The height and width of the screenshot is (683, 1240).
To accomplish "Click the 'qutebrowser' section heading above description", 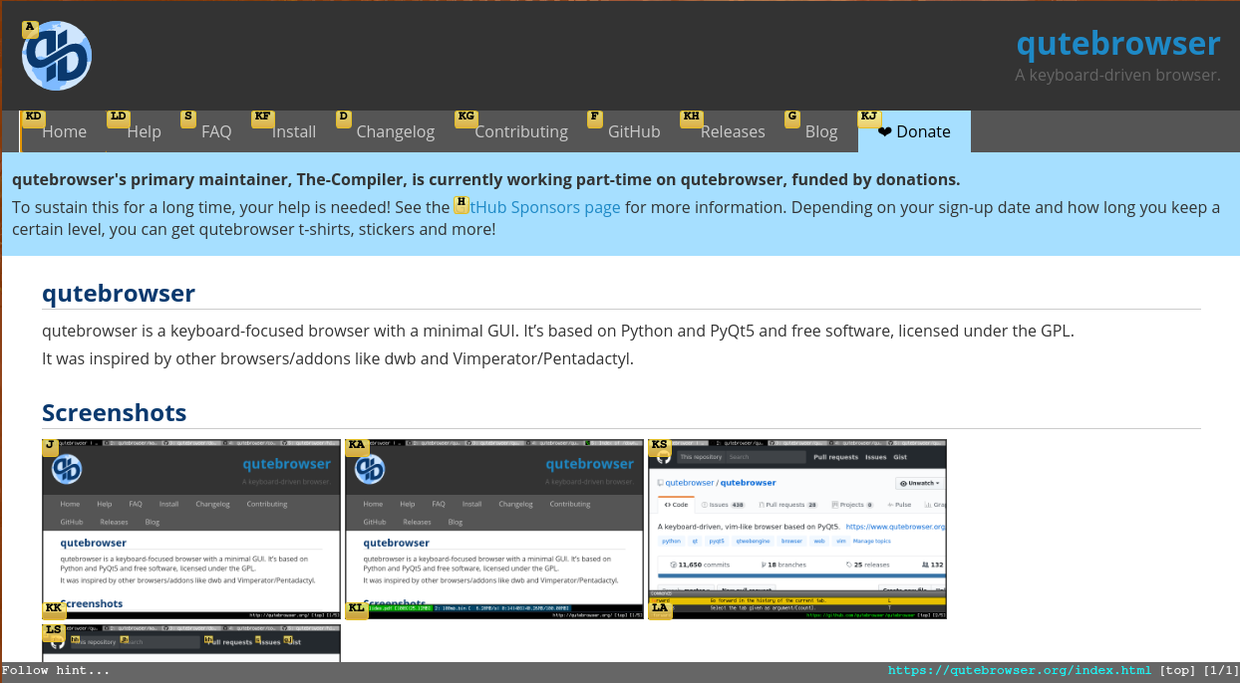I will (x=119, y=293).
